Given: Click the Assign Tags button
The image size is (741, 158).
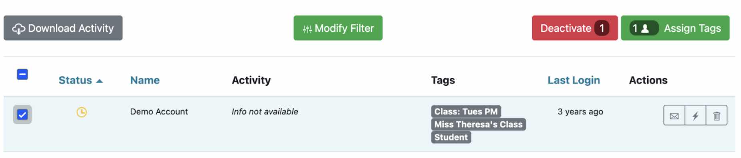Looking at the screenshot, I should click(675, 28).
